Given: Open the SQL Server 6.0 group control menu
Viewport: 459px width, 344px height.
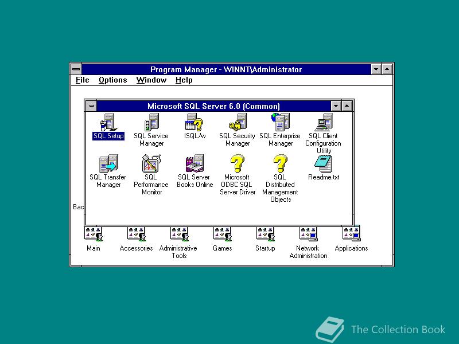Looking at the screenshot, I should (x=91, y=106).
